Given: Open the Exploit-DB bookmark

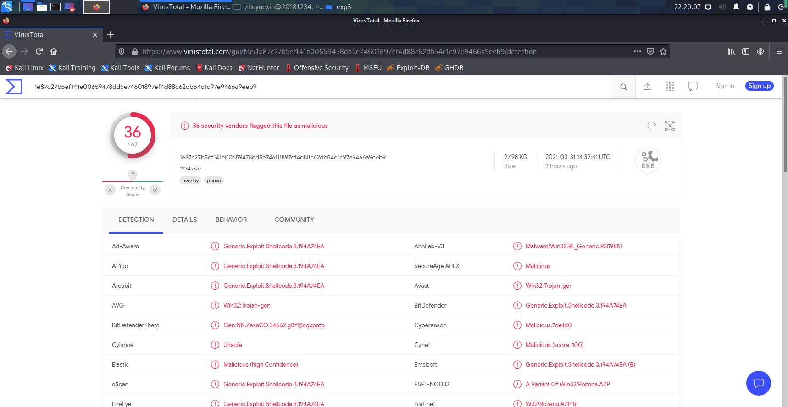Looking at the screenshot, I should coord(408,68).
